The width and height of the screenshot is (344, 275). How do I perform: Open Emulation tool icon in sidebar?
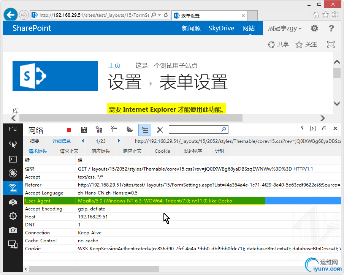click(x=13, y=244)
